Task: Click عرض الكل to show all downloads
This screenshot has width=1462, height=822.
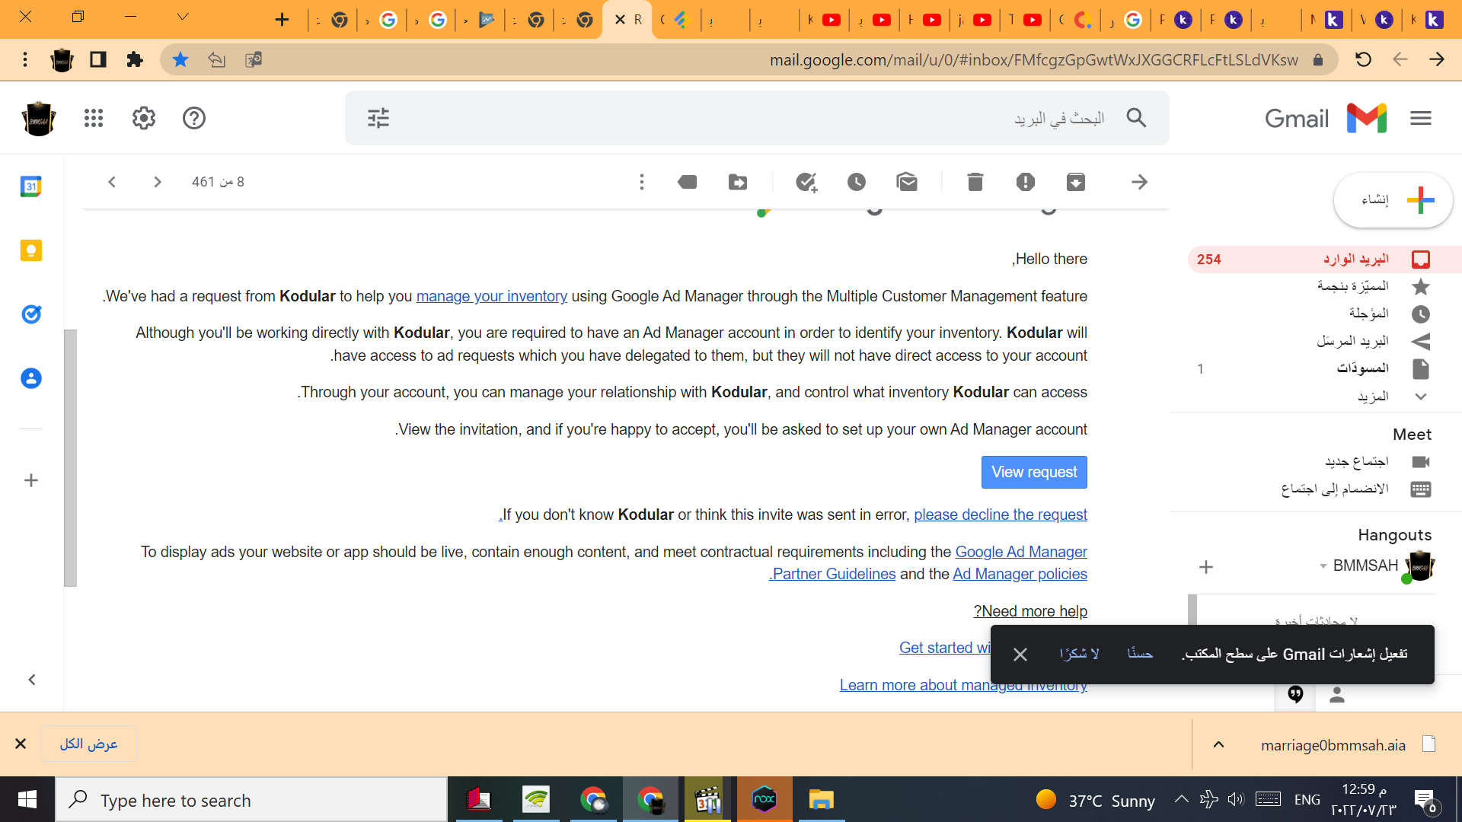Action: point(89,744)
